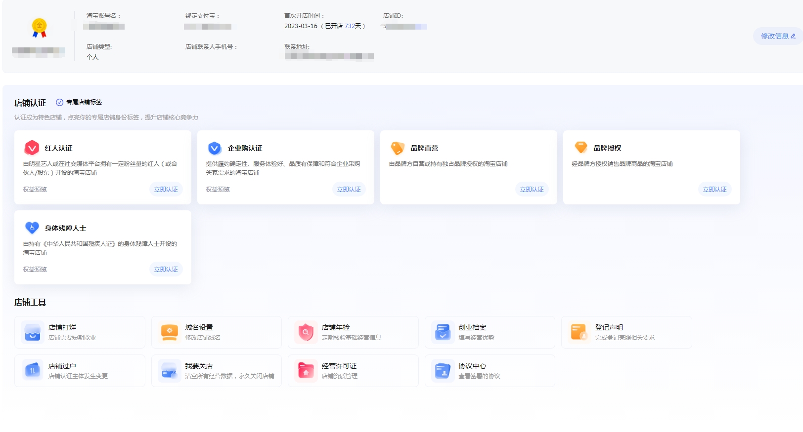803x432 pixels.
Task: Click the 红人认证 red shield icon
Action: pyautogui.click(x=32, y=148)
